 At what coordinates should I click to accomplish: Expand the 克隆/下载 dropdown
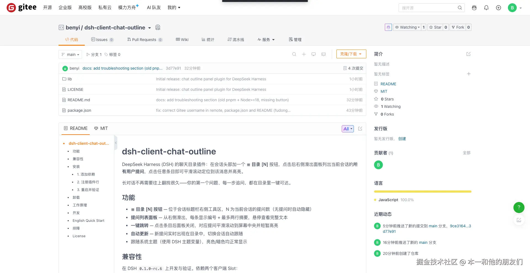pyautogui.click(x=351, y=54)
